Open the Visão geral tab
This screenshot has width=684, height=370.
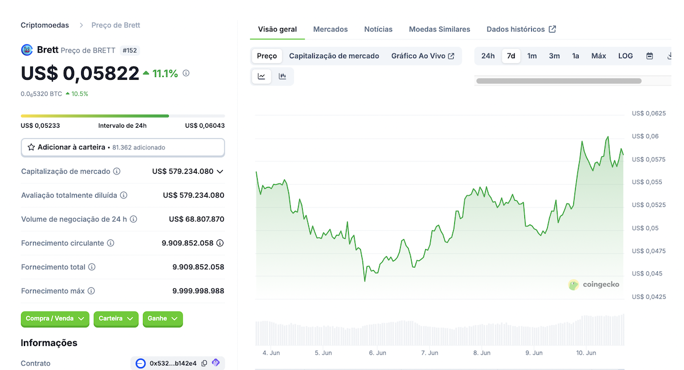pos(278,29)
